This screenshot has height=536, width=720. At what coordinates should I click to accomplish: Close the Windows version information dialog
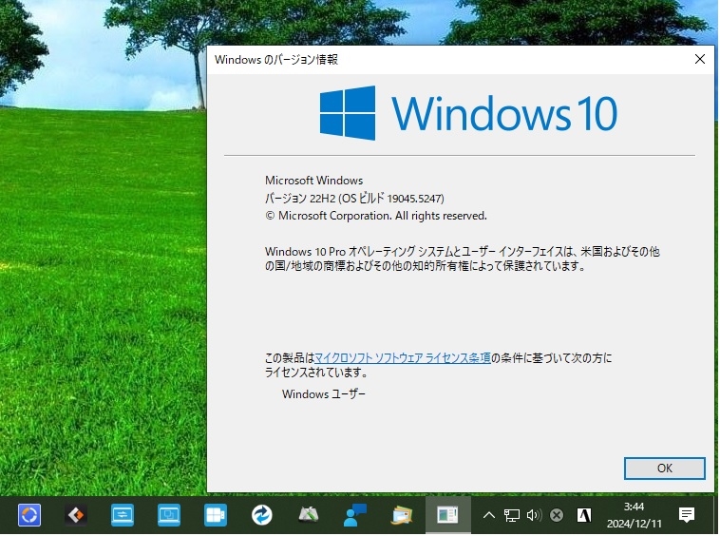pos(699,59)
